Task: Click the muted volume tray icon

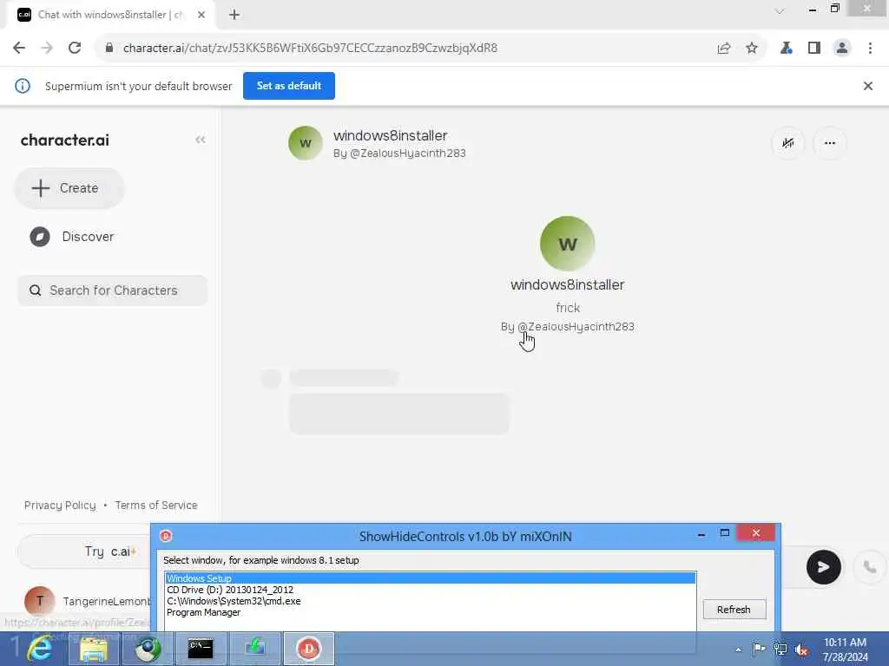Action: pyautogui.click(x=801, y=650)
